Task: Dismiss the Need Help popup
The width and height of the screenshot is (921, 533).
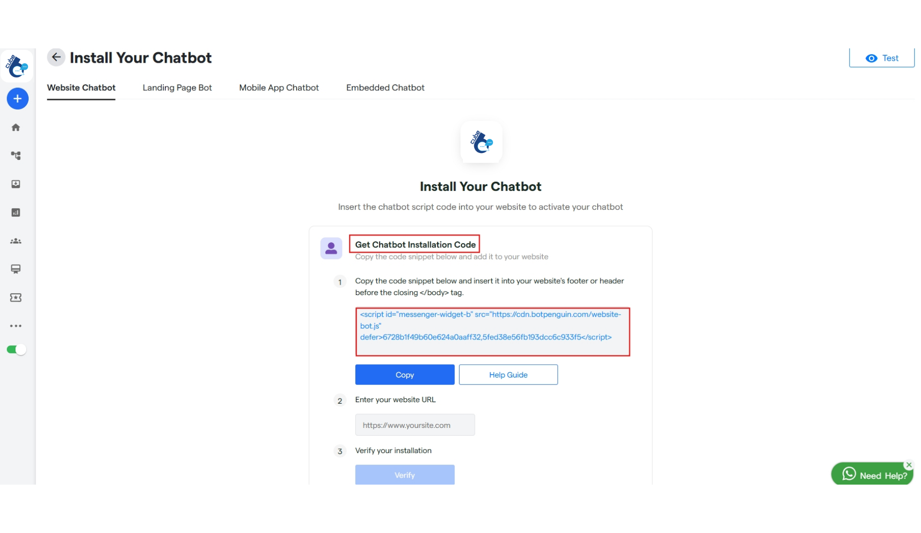Action: 909,464
